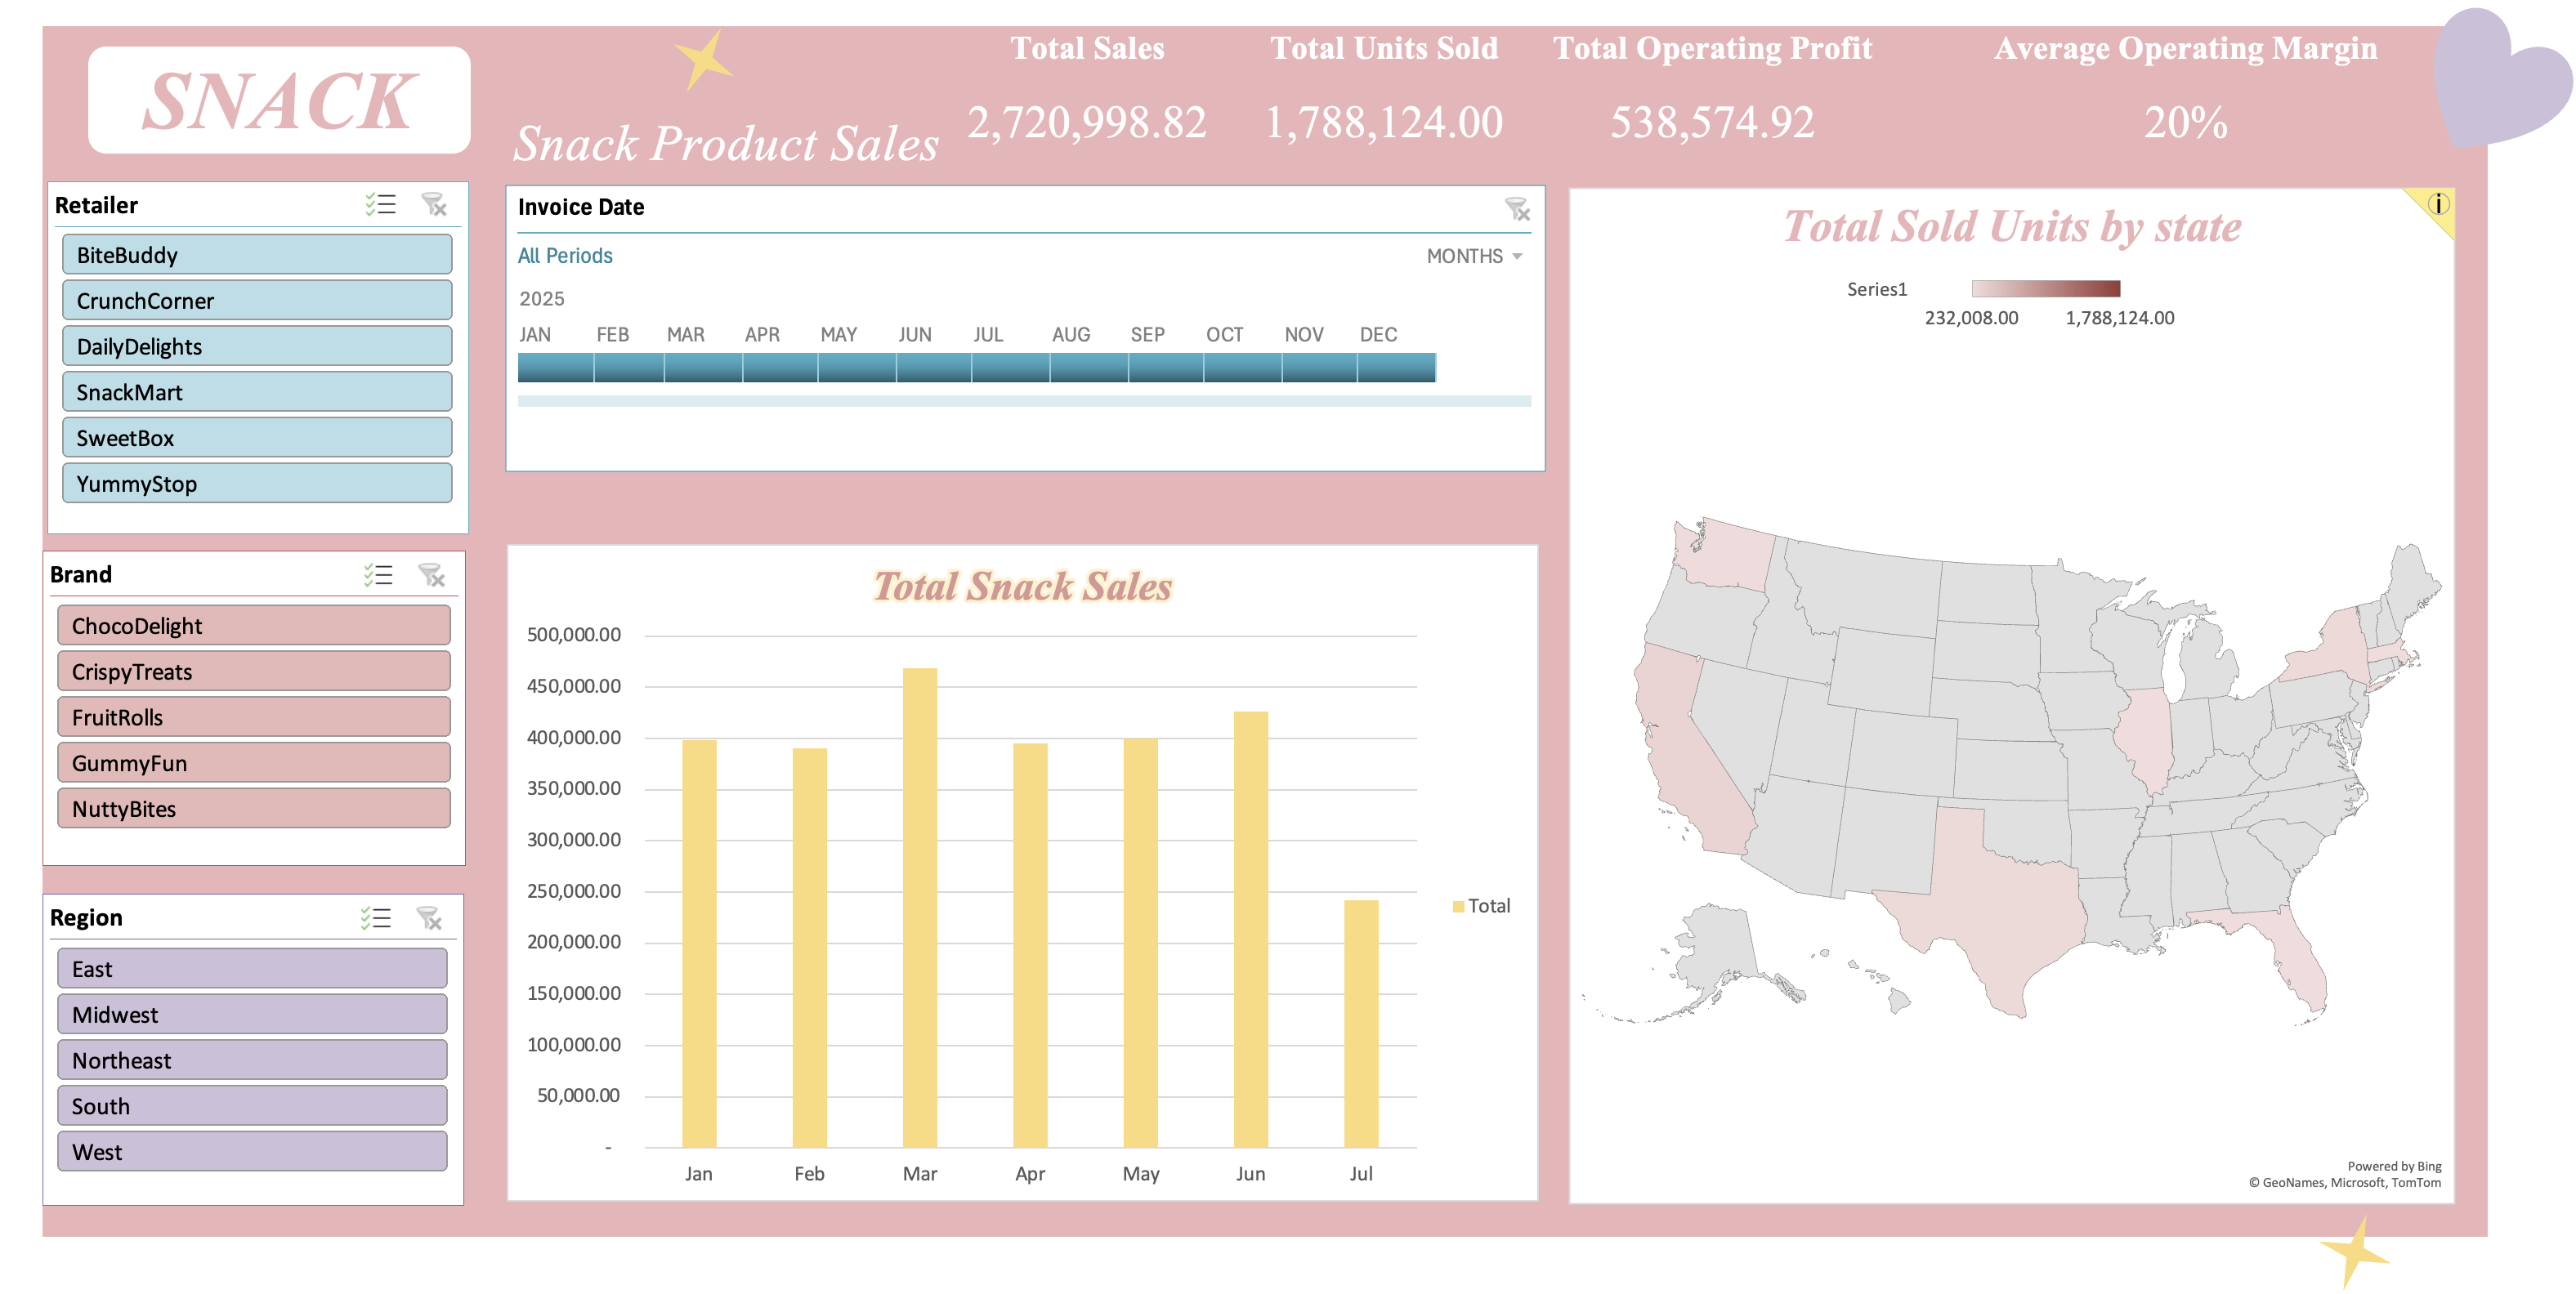This screenshot has height=1294, width=2576.
Task: Click the timeline horizontal scrollbar
Action: [1024, 400]
